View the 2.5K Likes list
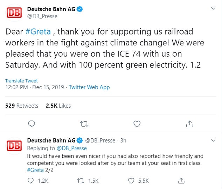Viewport: 222px width, 189px height. [58, 106]
